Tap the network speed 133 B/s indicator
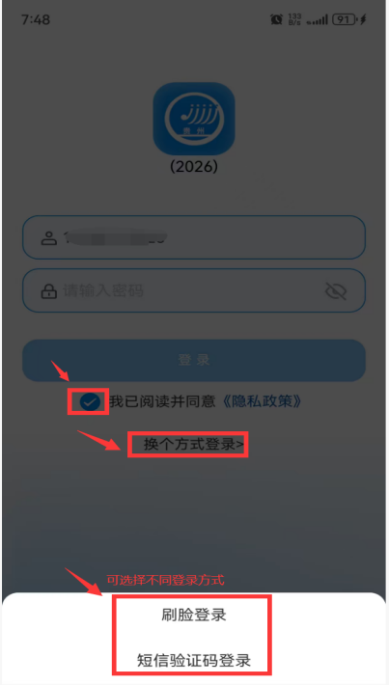The image size is (389, 685). tap(294, 19)
